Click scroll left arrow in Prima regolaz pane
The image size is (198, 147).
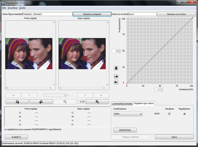(x=7, y=88)
